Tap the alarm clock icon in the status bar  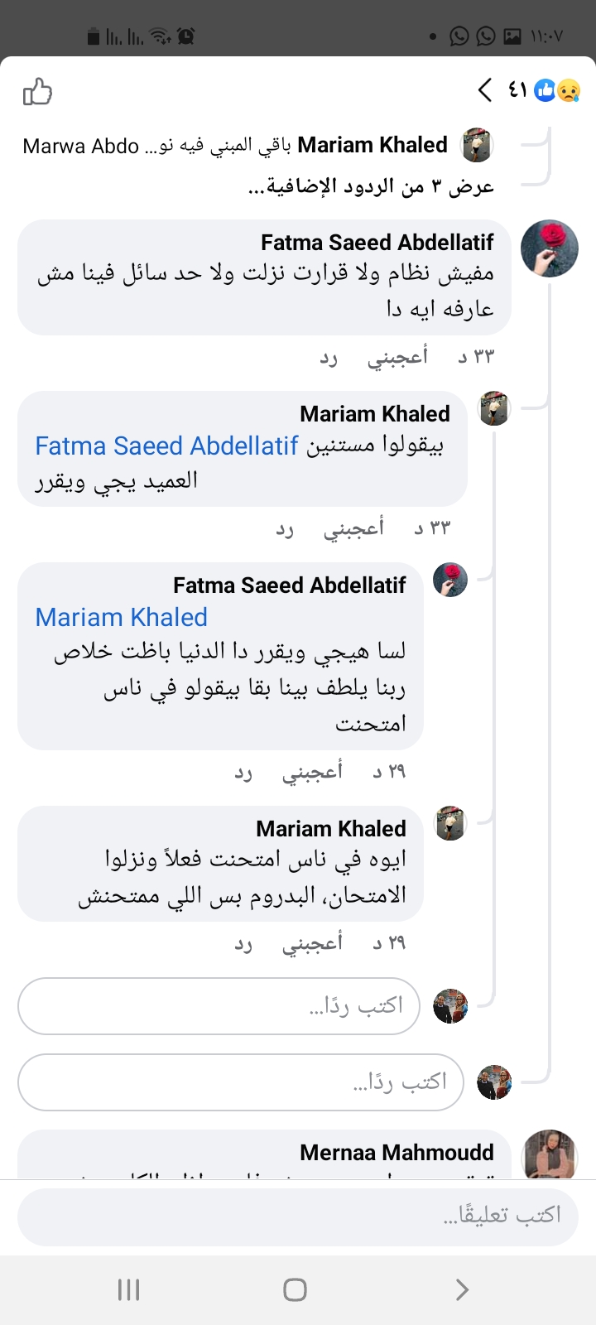click(185, 36)
